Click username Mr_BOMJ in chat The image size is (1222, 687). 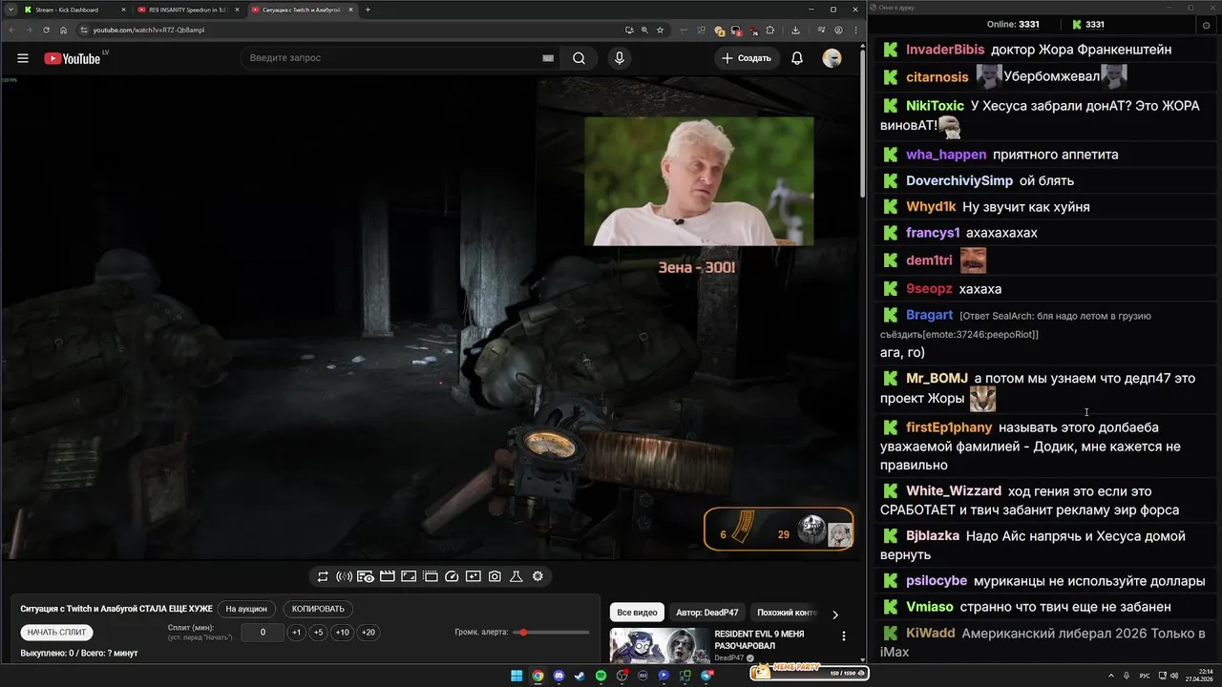(937, 379)
